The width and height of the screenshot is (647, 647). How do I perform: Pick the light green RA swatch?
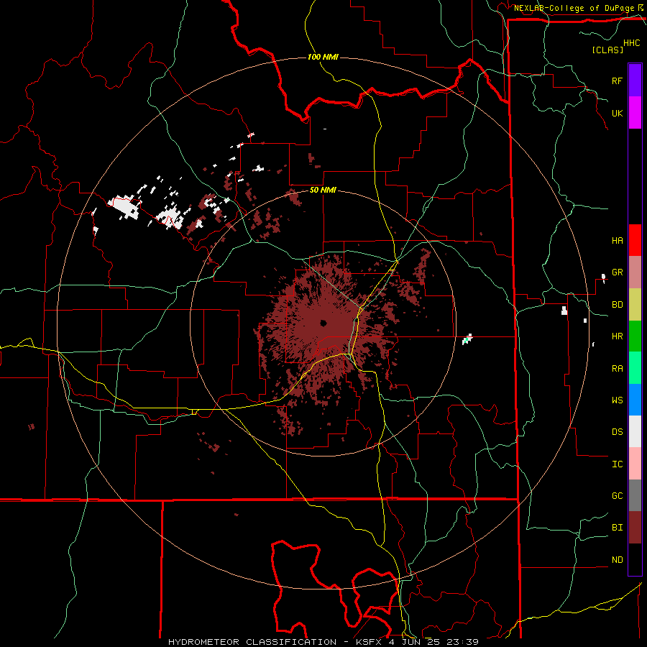[635, 368]
